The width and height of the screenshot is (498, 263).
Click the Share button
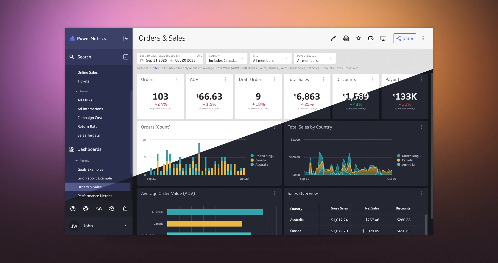click(405, 38)
